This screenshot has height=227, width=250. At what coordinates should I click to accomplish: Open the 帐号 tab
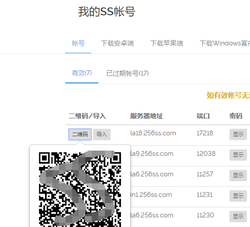click(x=78, y=43)
